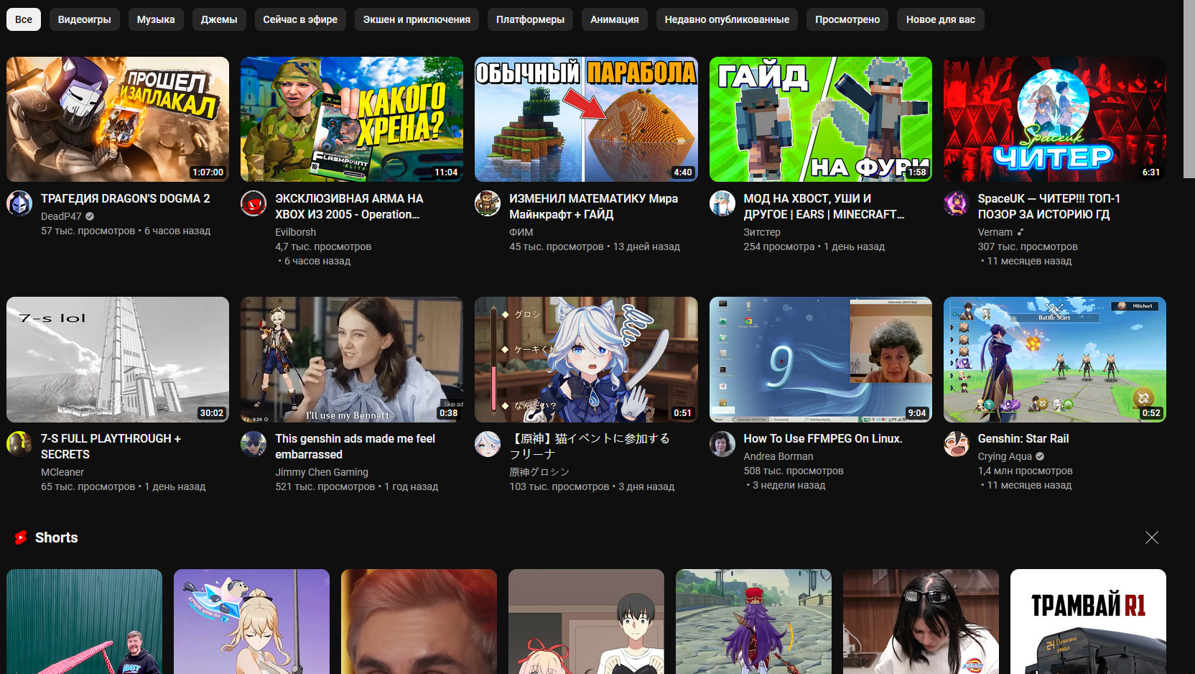Click How To Use FFMPEG On Linux title
Image resolution: width=1195 pixels, height=674 pixels.
tap(823, 438)
